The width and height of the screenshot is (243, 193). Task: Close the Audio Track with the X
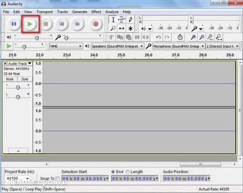click(x=5, y=64)
